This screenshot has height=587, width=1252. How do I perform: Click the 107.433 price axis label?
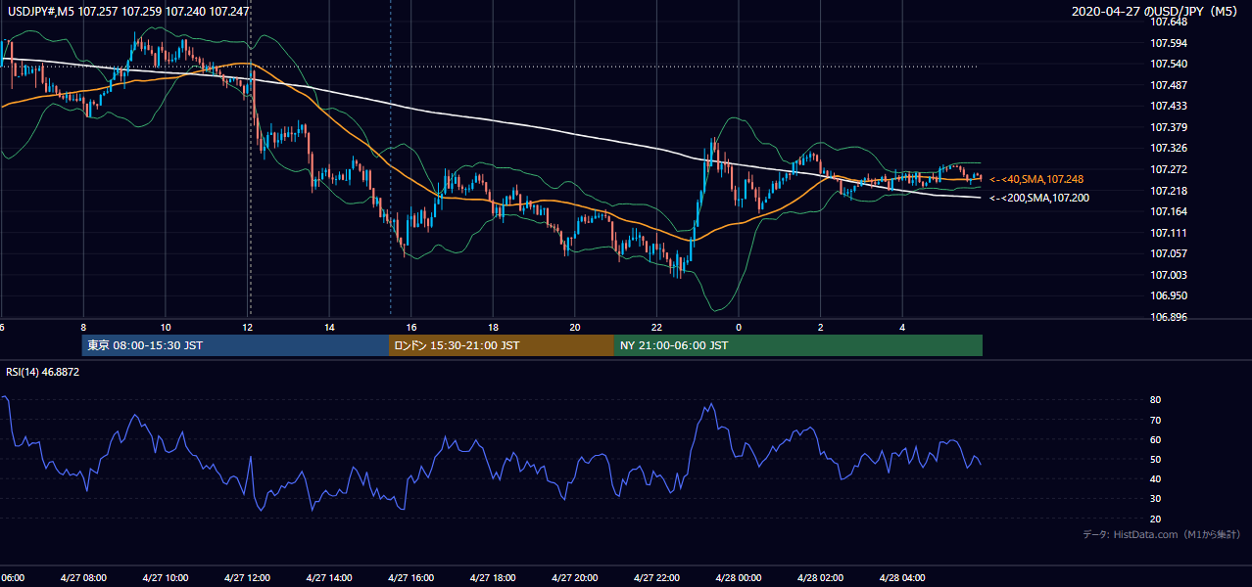point(1168,106)
